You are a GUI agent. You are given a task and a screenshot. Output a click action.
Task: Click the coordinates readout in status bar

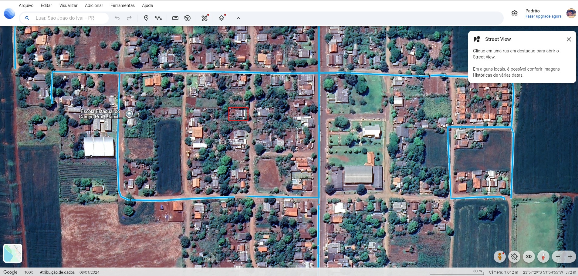click(x=543, y=272)
